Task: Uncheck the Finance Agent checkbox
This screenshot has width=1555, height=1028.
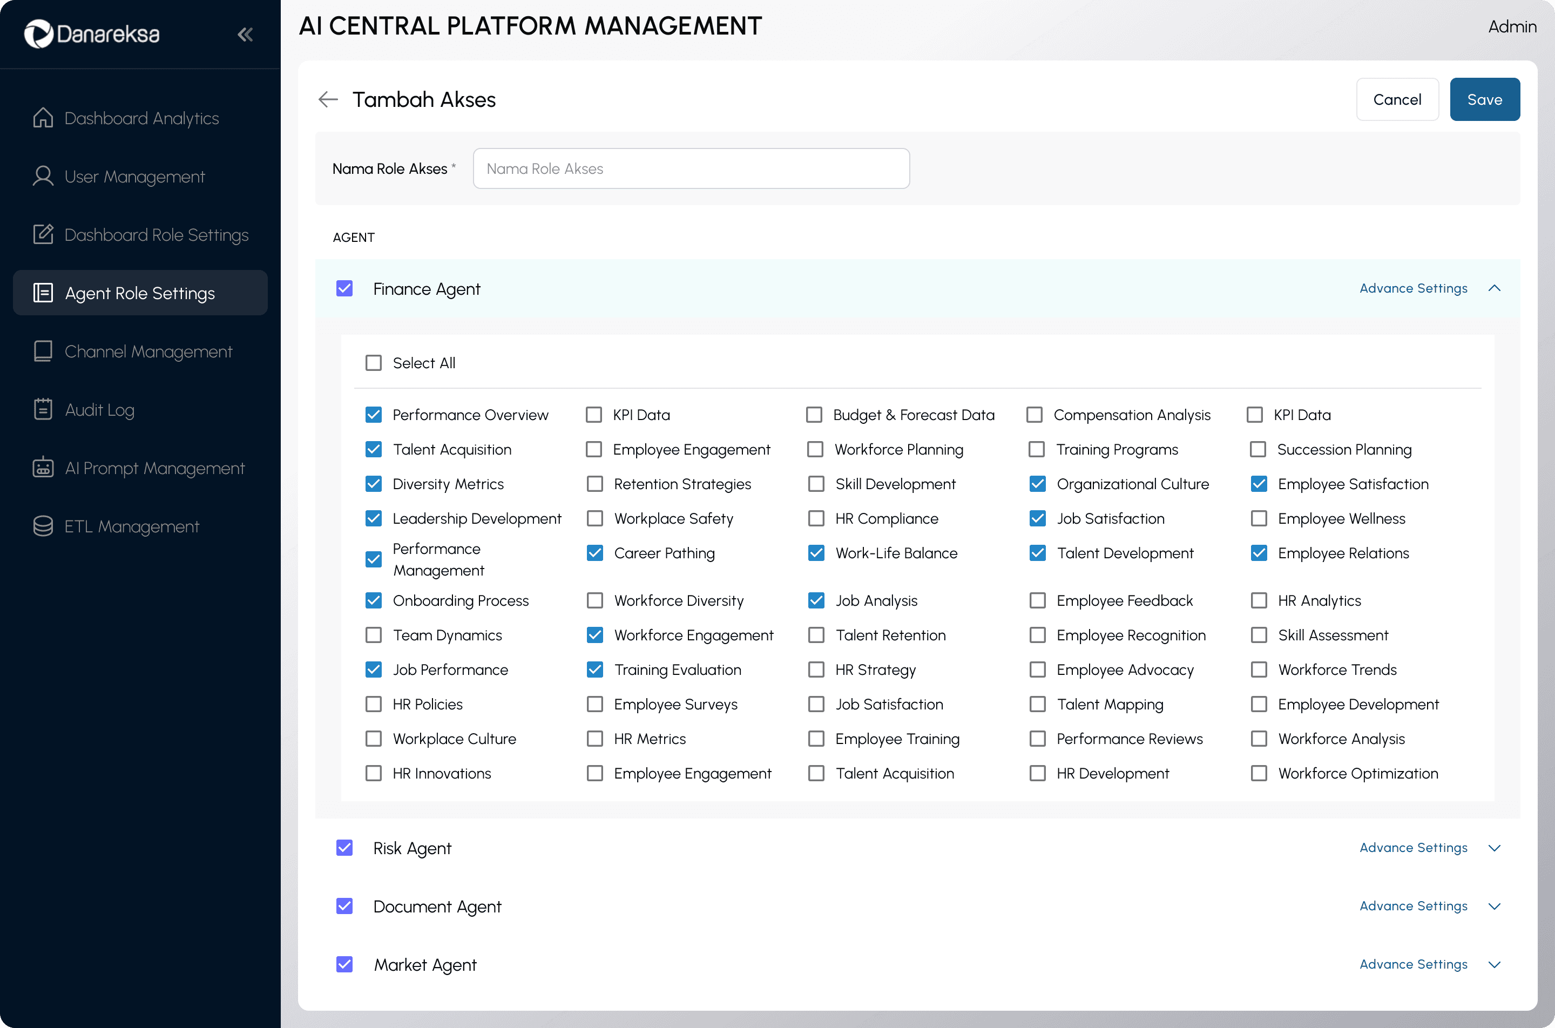Action: (x=344, y=288)
